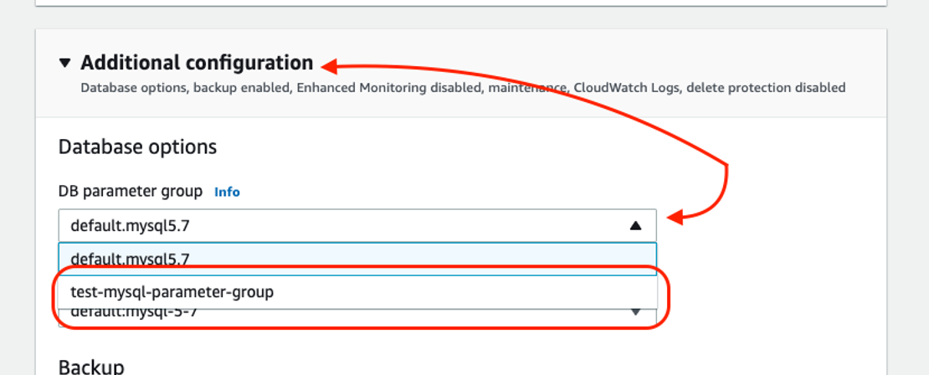Click the down caret of the default:mysql-5-7 dropdown
Screen dimensions: 929x375
635,311
